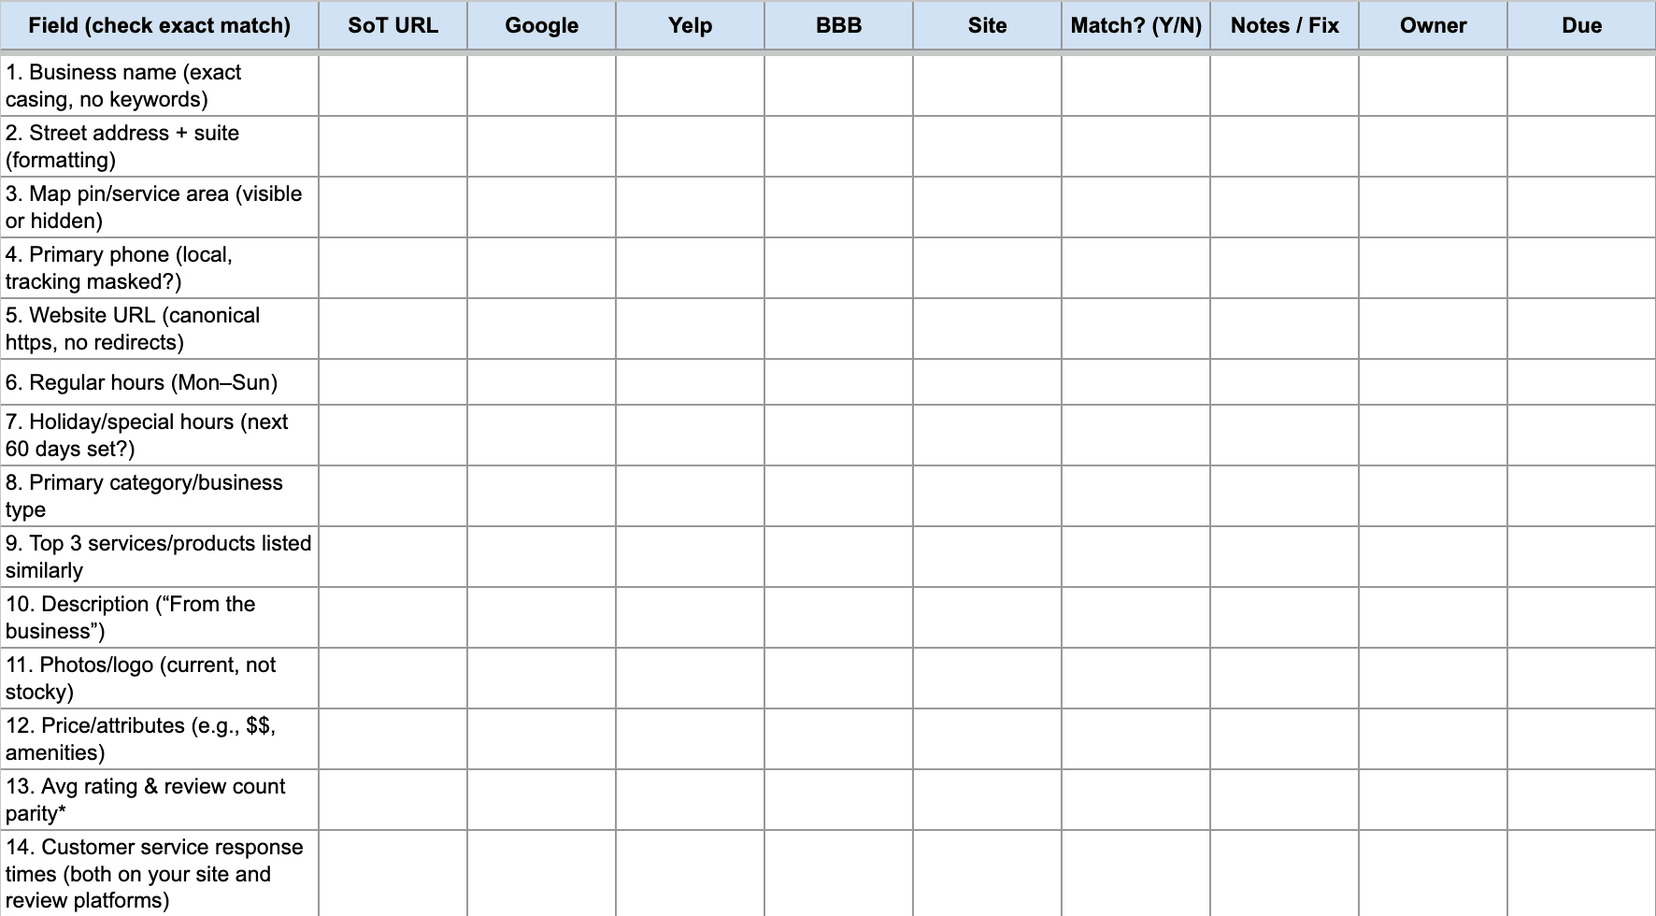Image resolution: width=1656 pixels, height=916 pixels.
Task: Select the Google column header
Action: pyautogui.click(x=541, y=25)
